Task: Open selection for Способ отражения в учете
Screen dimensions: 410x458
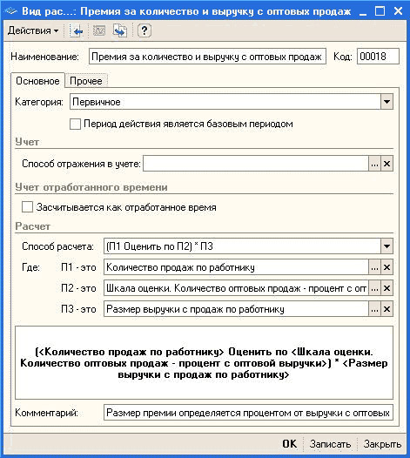Action: coord(374,164)
